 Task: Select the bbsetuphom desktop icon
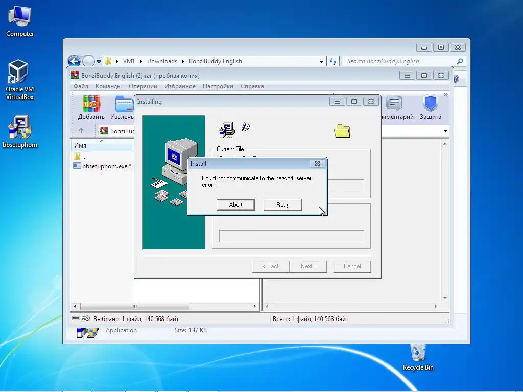[20, 131]
